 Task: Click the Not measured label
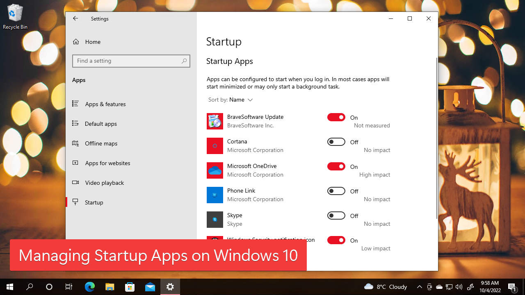pos(372,125)
